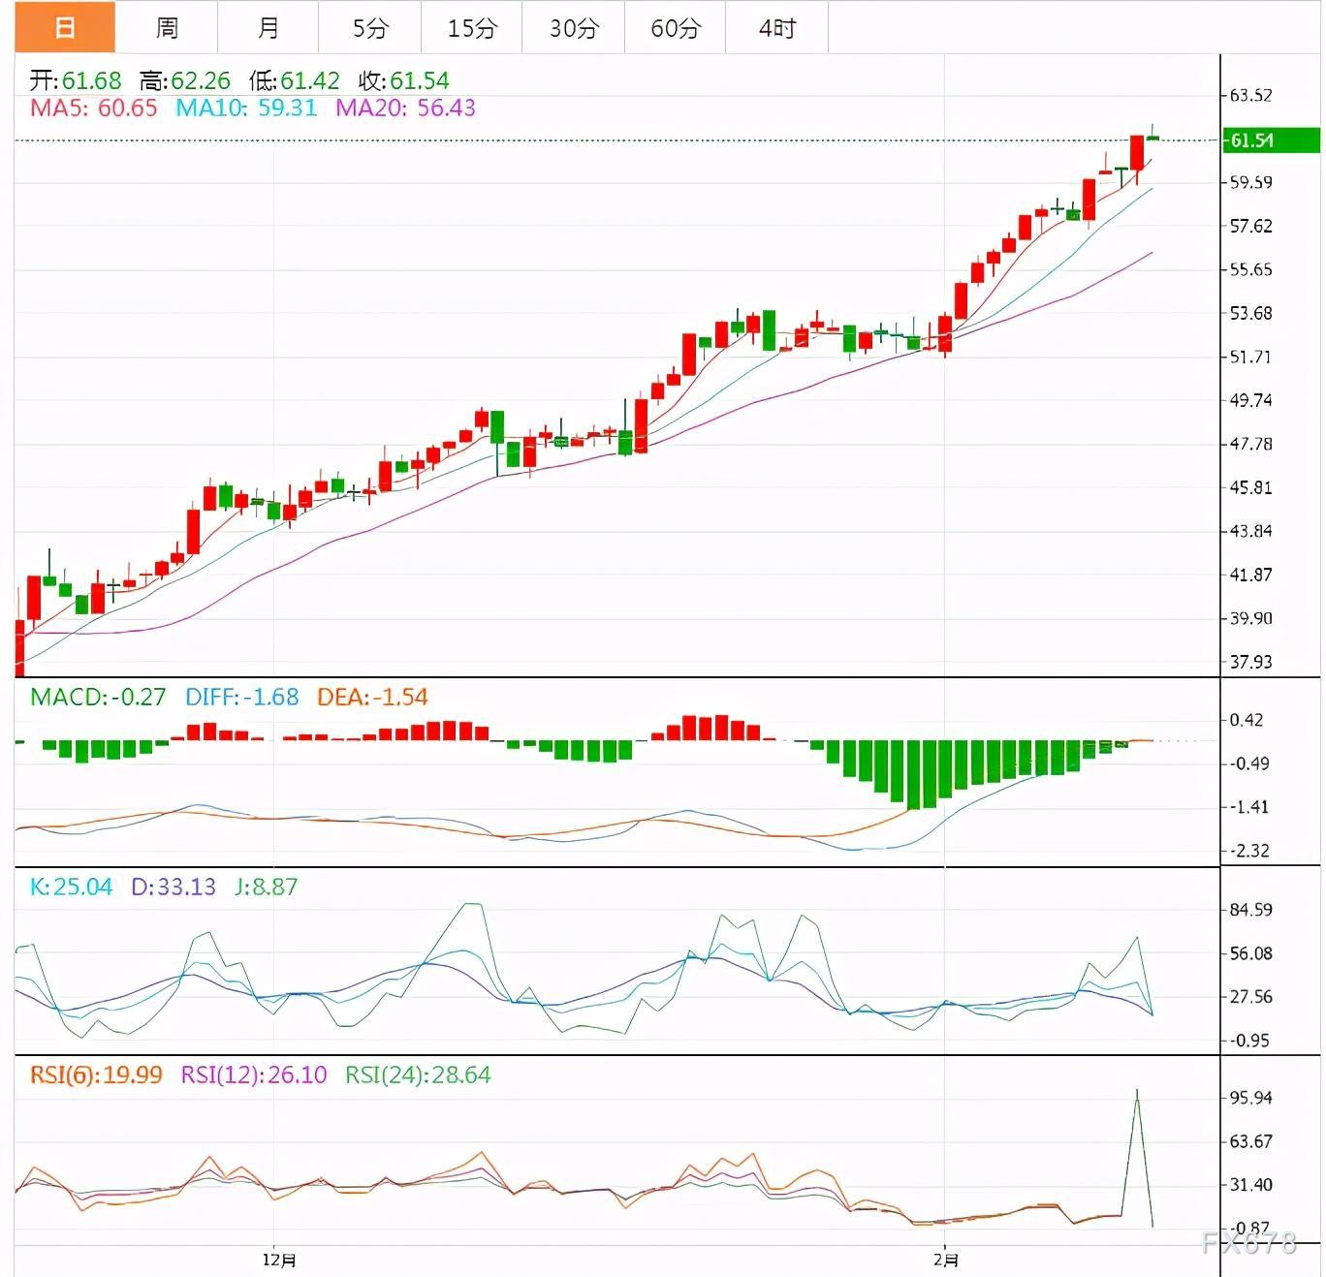This screenshot has height=1277, width=1326.
Task: Click the 49.74 price axis label
Action: [1251, 400]
